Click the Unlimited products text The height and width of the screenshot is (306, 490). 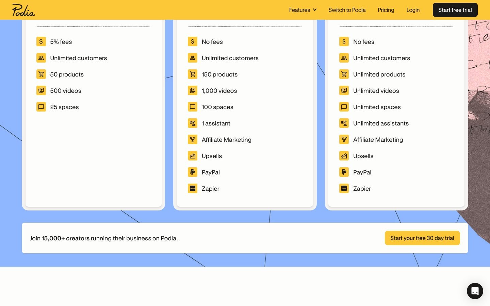[x=379, y=74]
